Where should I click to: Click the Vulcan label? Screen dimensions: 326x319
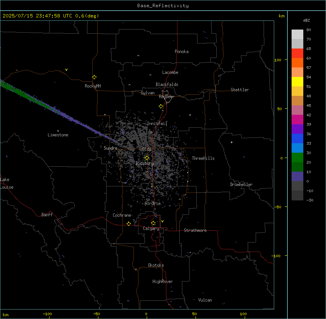coord(205,300)
